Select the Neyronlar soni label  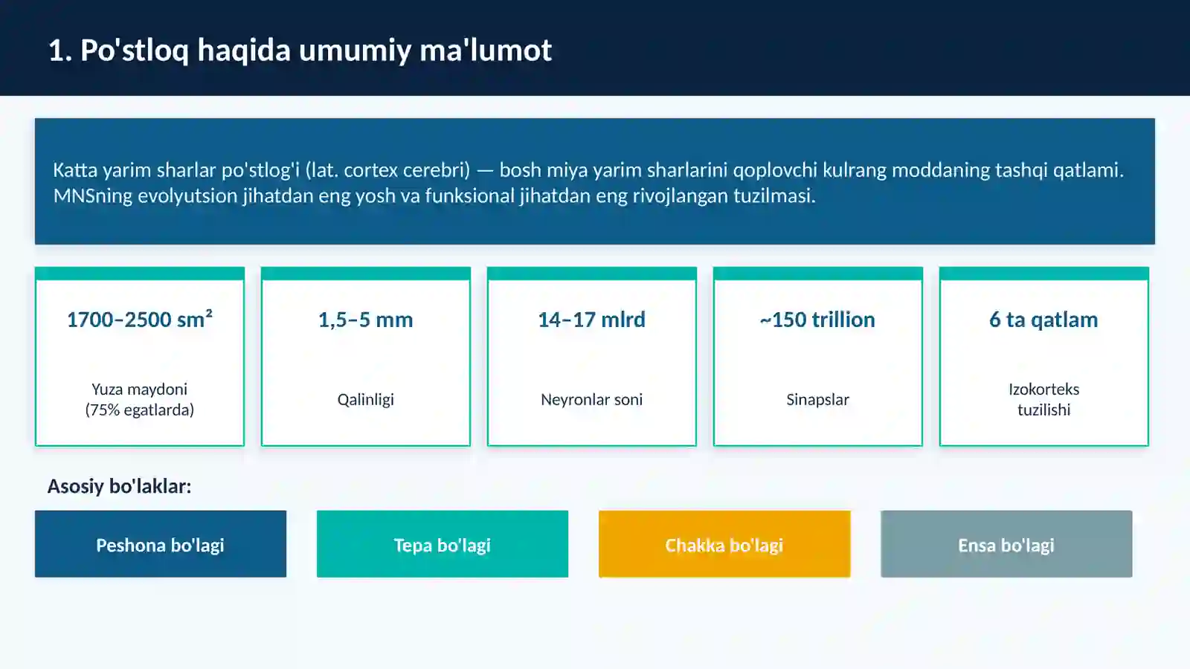[x=592, y=400]
